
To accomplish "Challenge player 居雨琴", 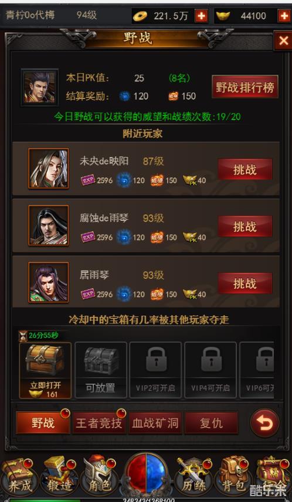I will (x=245, y=284).
